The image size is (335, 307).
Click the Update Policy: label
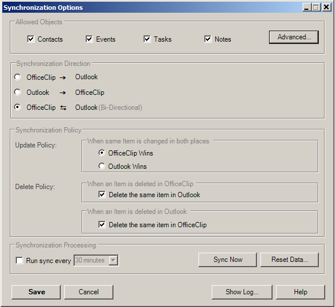(36, 145)
